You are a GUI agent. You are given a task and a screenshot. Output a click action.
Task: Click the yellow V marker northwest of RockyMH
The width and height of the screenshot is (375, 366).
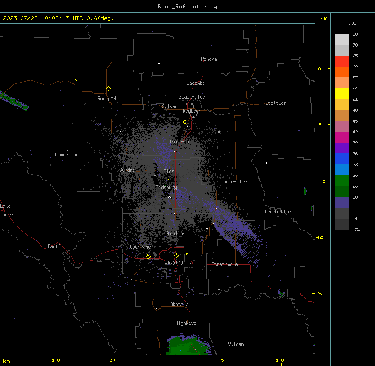point(76,80)
